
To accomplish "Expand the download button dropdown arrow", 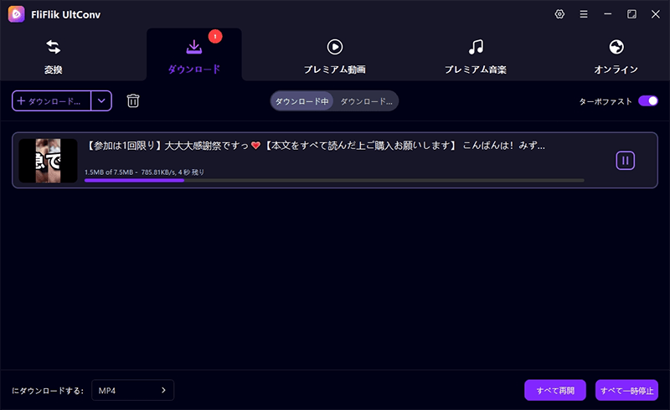I will click(x=101, y=101).
